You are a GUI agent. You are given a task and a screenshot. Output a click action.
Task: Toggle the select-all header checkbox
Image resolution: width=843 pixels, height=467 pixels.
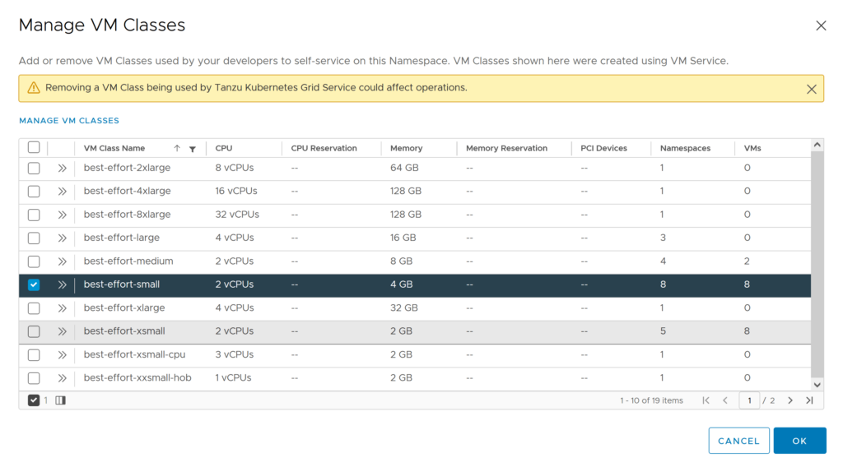pos(34,148)
